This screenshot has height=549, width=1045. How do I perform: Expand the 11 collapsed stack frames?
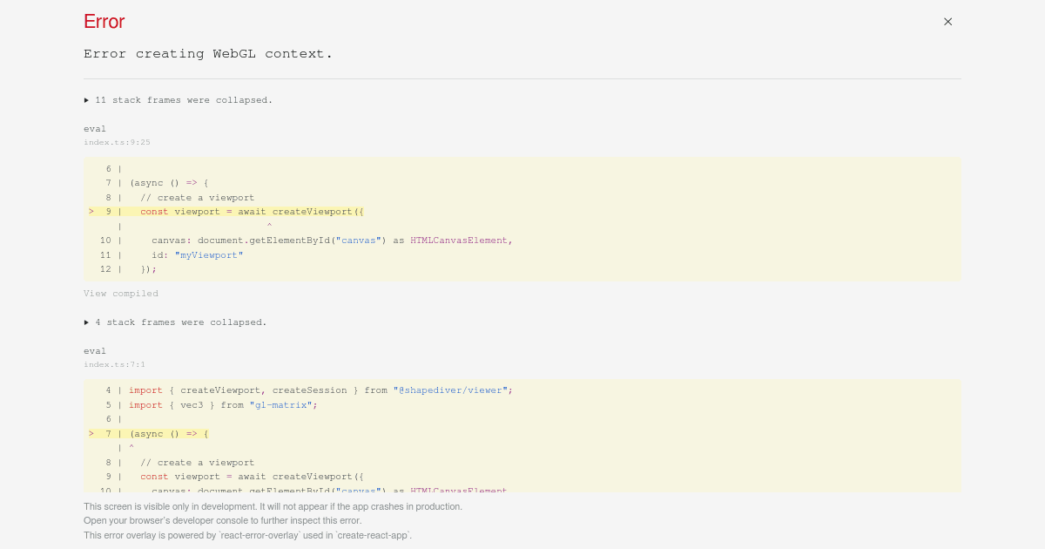coord(179,100)
